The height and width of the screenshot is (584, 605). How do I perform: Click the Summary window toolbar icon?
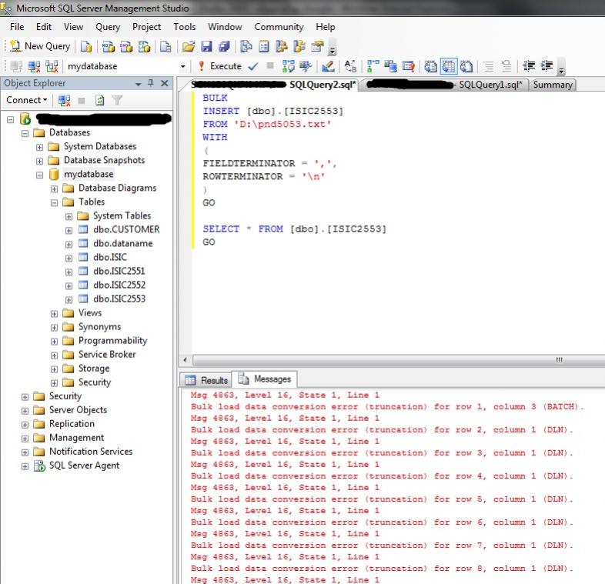(264, 46)
